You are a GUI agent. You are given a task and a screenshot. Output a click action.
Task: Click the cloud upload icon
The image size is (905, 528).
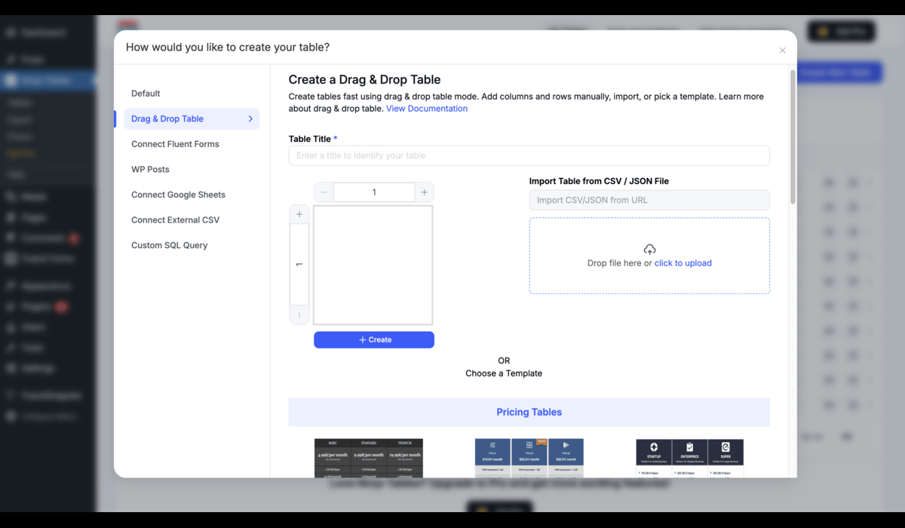coord(649,249)
